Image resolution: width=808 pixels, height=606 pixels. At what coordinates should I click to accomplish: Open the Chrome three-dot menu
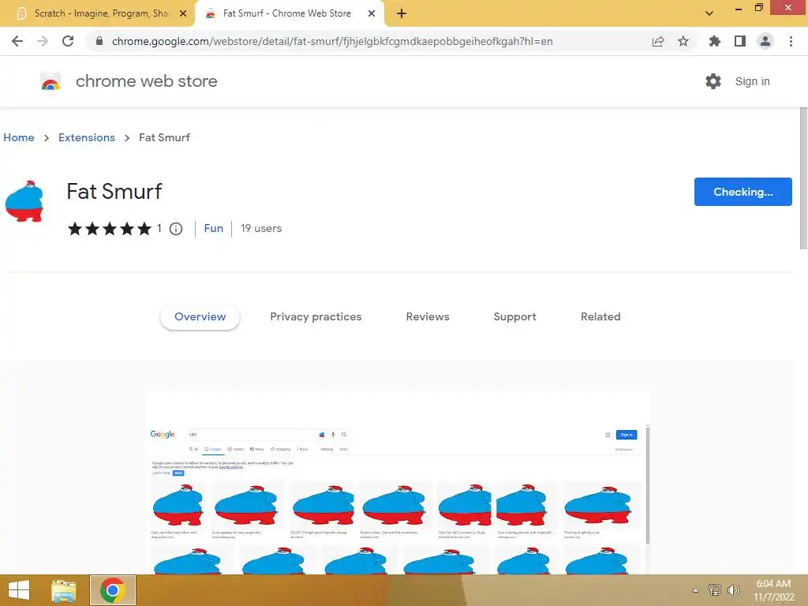[x=791, y=41]
